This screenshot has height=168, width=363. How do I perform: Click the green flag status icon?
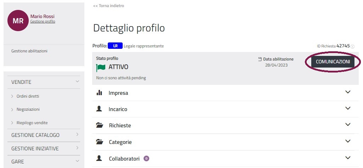click(101, 67)
